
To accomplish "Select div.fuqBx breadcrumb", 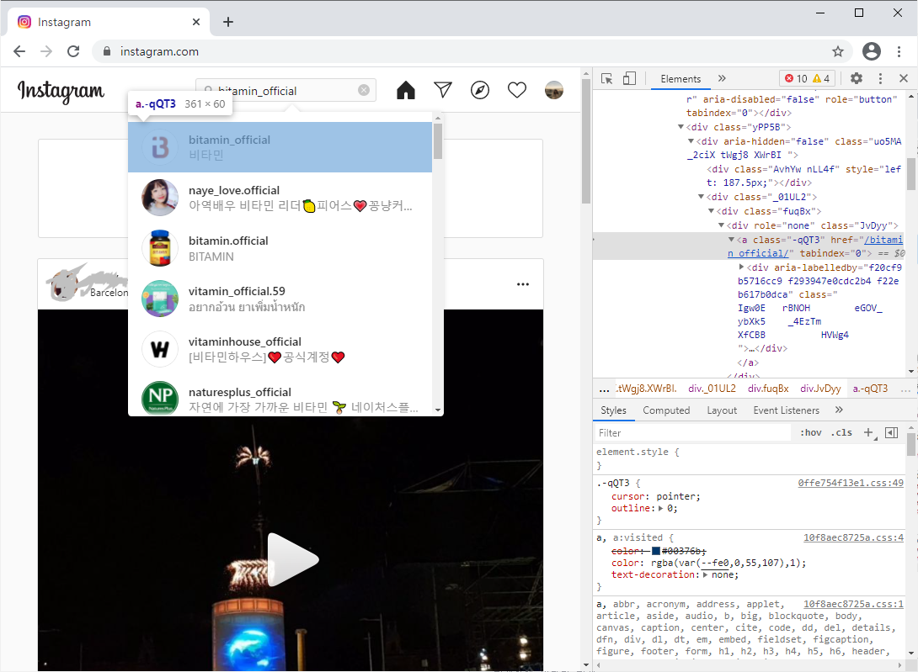I will [768, 389].
